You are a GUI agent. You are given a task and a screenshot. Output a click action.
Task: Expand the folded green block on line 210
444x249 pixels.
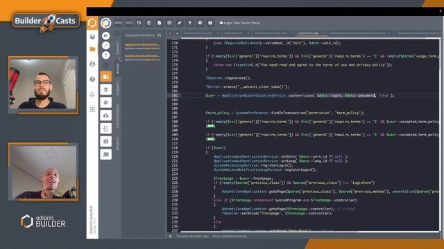click(x=210, y=139)
